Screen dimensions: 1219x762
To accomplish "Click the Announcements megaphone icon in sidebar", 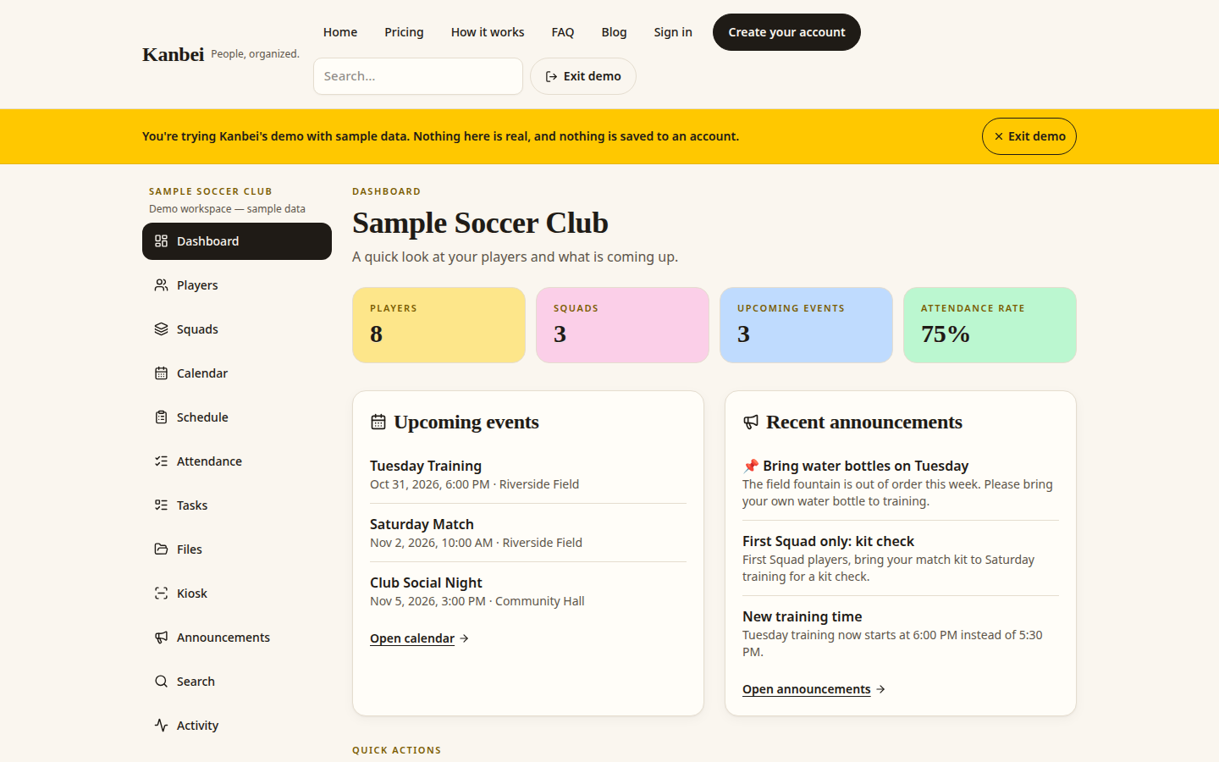I will [161, 638].
